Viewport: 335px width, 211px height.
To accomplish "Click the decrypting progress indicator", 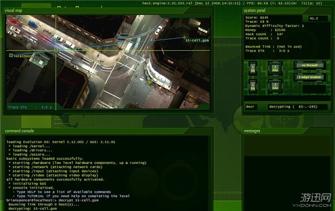I will click(x=298, y=107).
